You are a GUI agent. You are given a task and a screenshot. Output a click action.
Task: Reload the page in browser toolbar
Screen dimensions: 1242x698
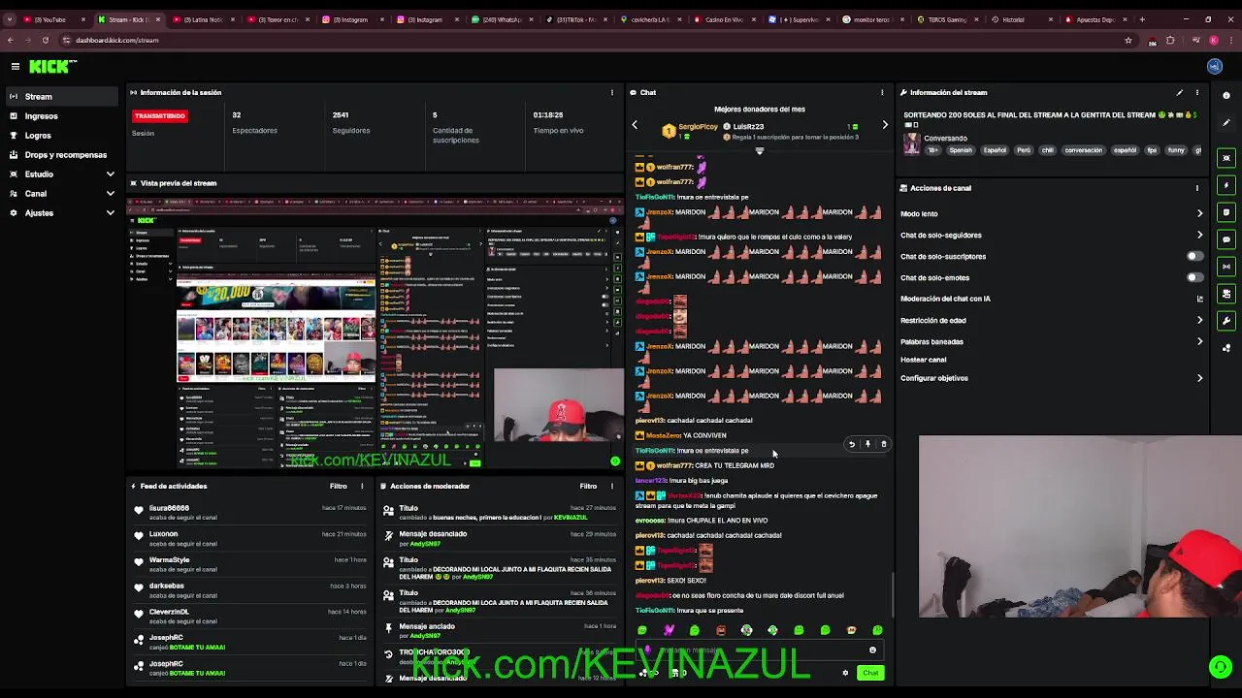point(45,40)
